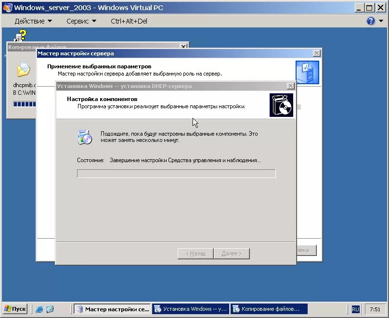
Task: Click the clock showing 7:51
Action: tap(375, 309)
